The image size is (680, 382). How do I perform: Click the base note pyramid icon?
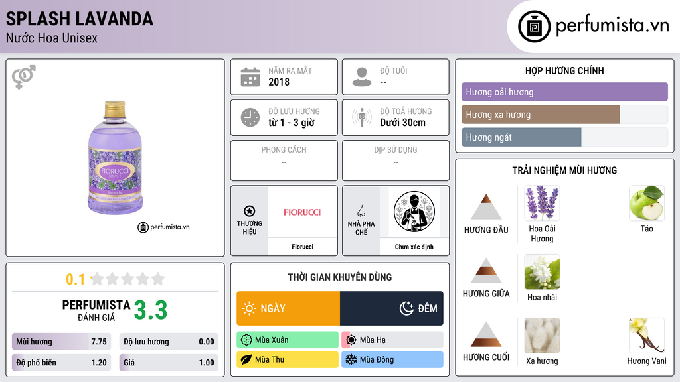pos(486,334)
